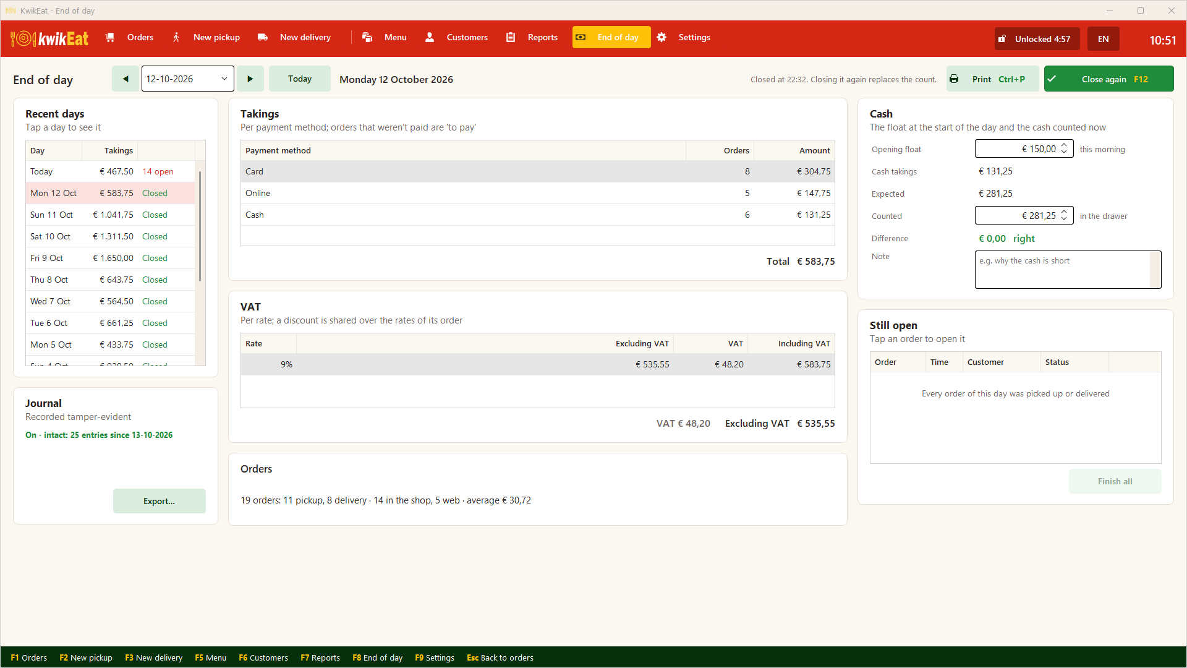Select the Today row in Recent days

[x=111, y=171]
